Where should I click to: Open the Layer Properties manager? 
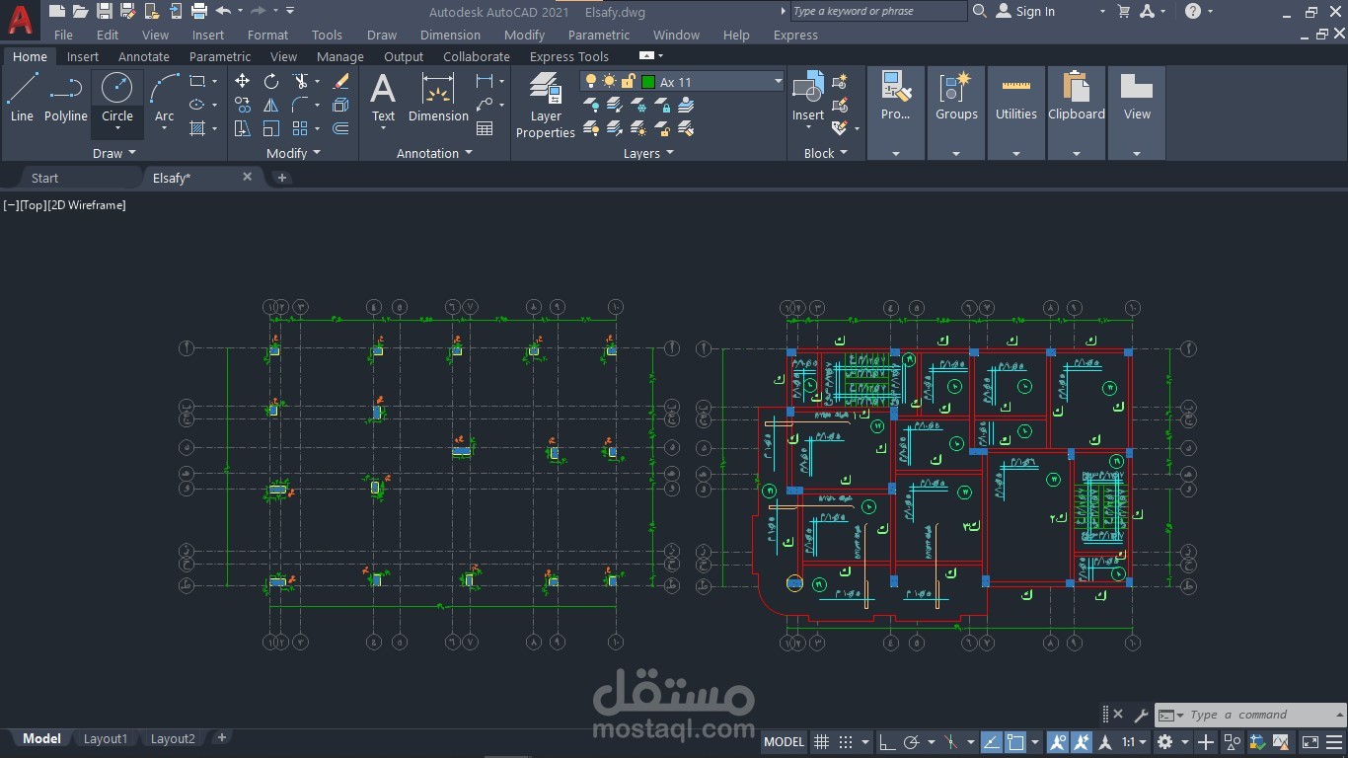pos(545,106)
